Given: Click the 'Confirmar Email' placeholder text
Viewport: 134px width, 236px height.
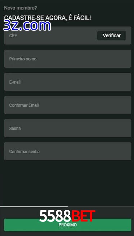Looking at the screenshot, I should tap(24, 105).
